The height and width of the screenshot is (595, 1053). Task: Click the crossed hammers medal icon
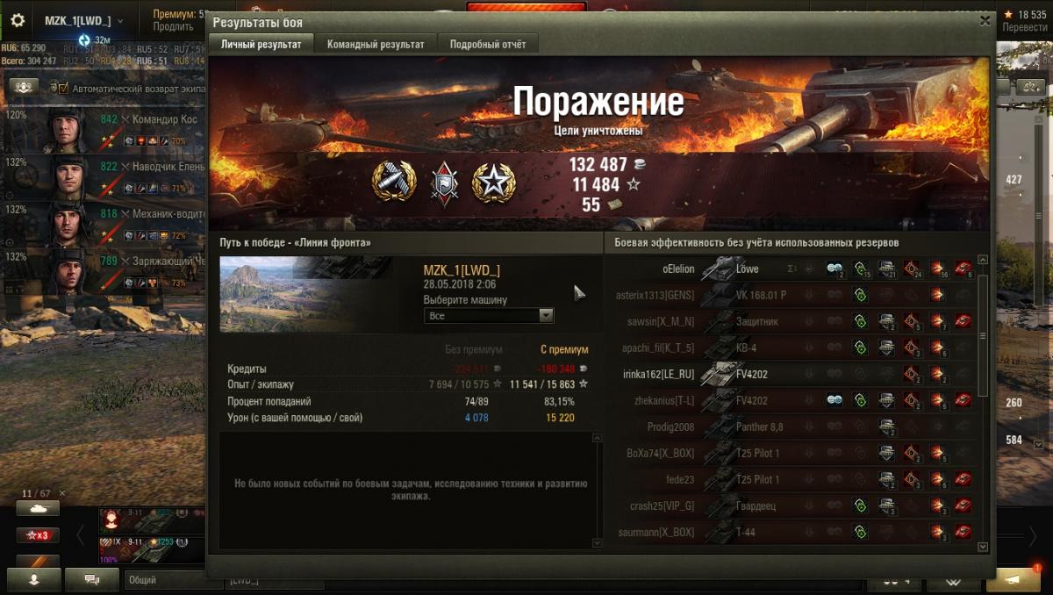coord(393,183)
